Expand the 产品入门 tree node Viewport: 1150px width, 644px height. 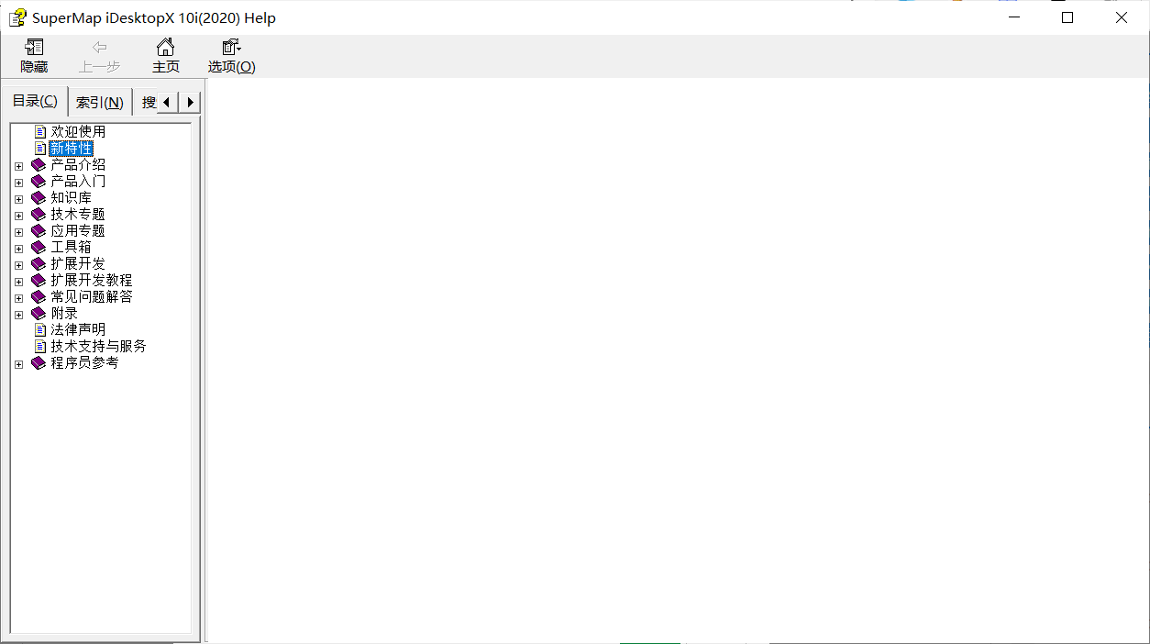click(18, 183)
